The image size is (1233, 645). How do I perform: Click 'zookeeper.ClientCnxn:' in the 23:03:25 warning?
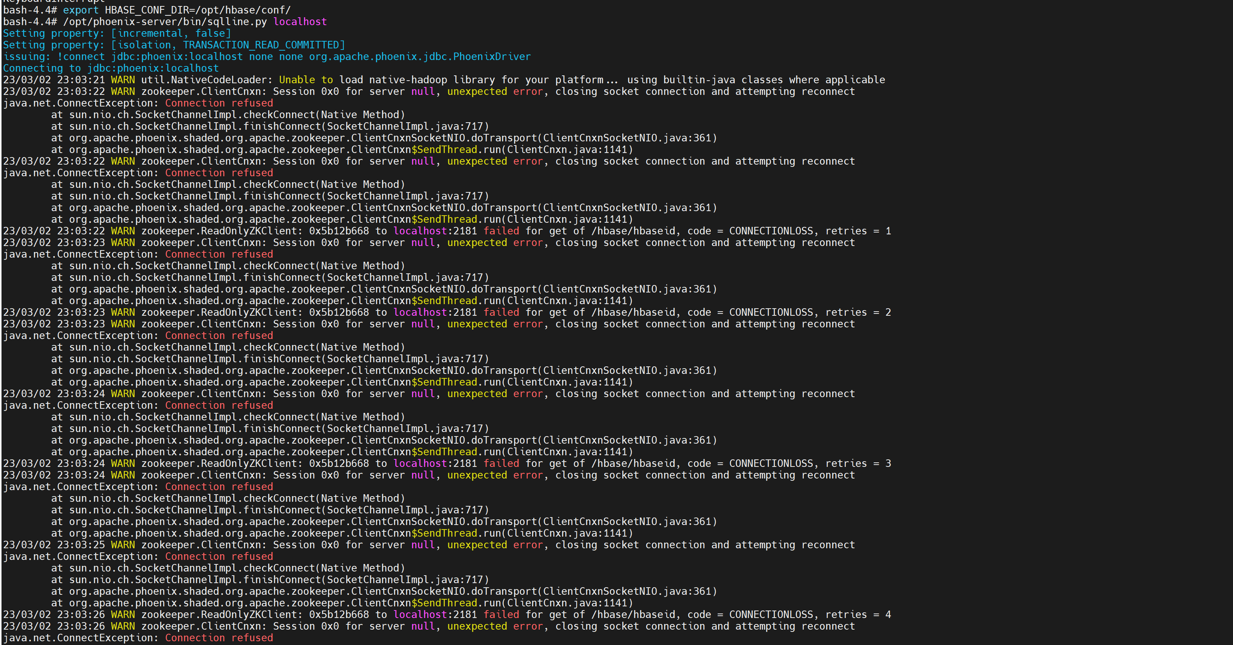click(204, 545)
